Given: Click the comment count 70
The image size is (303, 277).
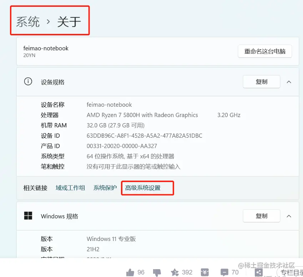Looking at the screenshot, I should tap(235, 272).
